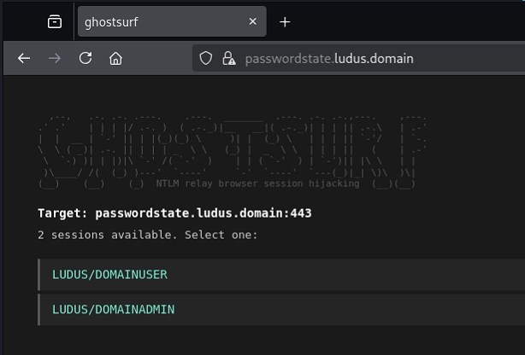Go back to the previous page
The width and height of the screenshot is (525, 355).
[24, 58]
